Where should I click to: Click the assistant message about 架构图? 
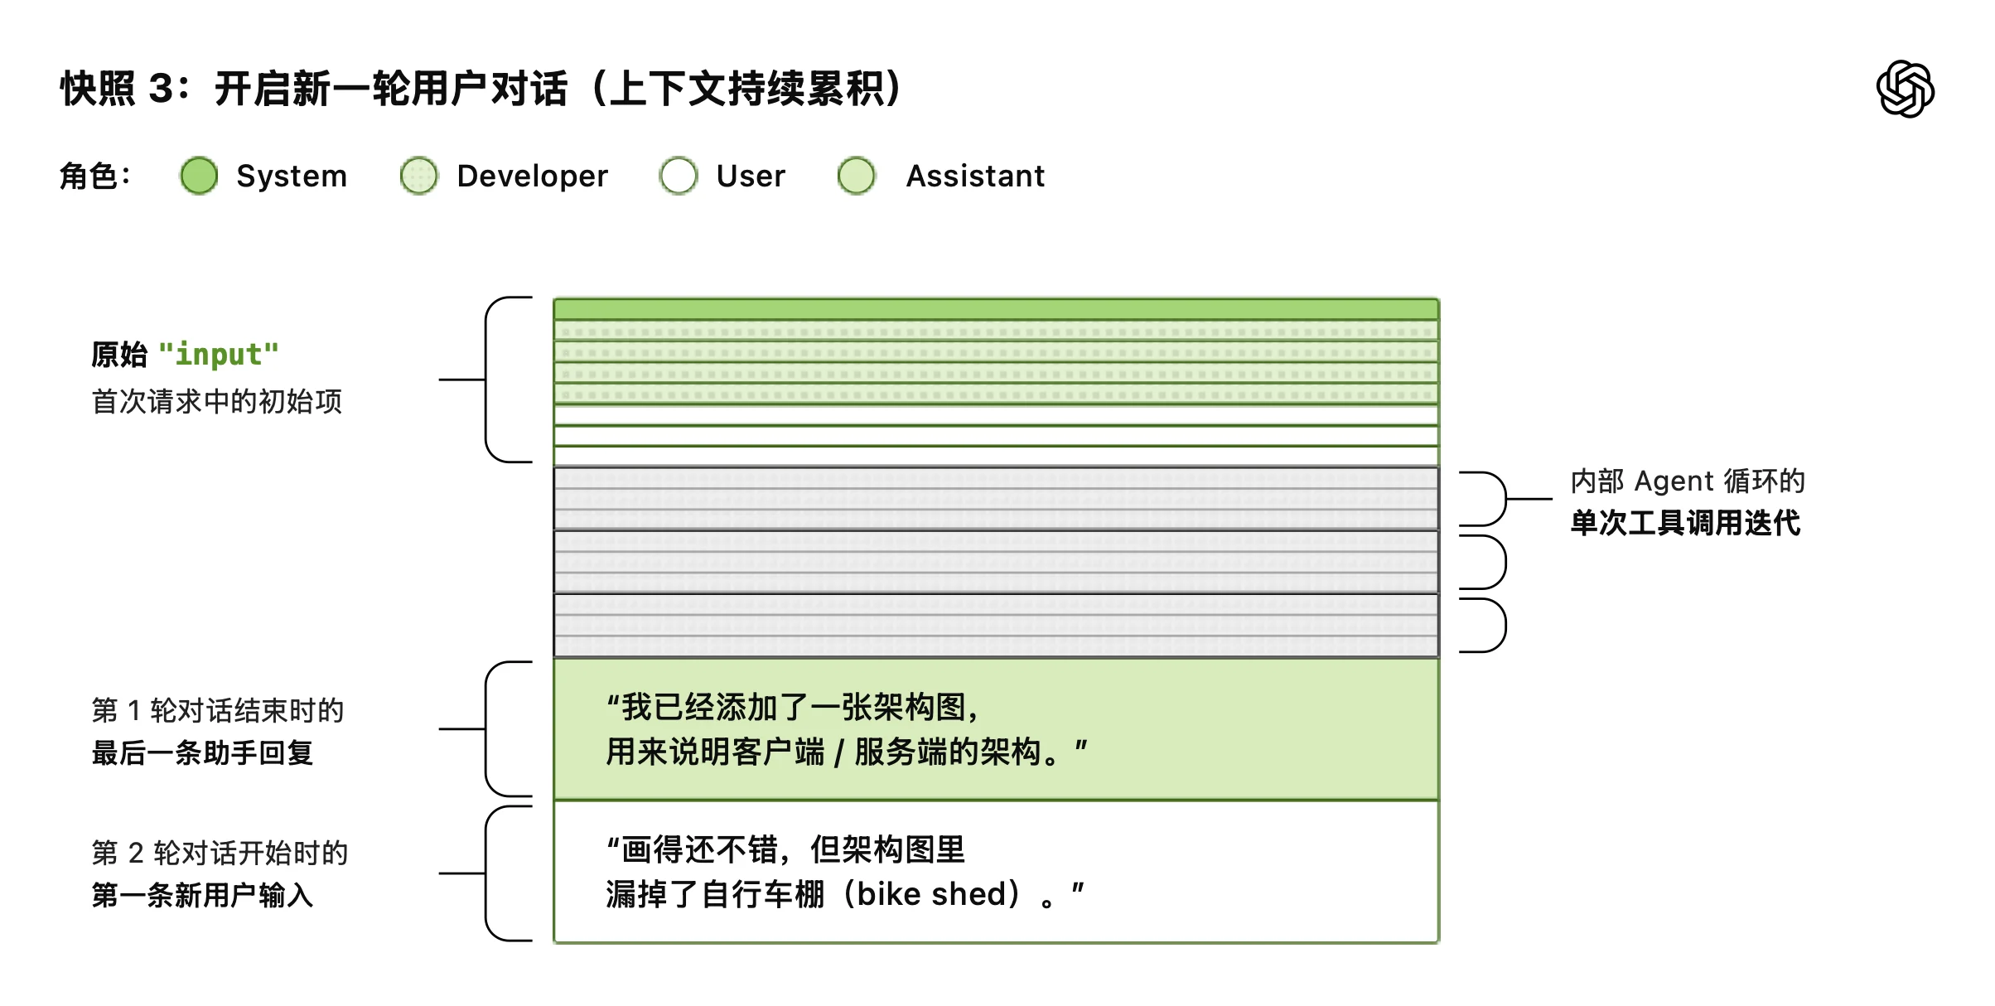(997, 729)
